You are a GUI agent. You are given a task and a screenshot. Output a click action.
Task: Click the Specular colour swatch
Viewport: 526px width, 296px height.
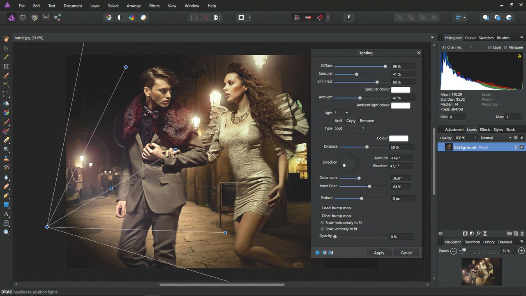pos(401,90)
